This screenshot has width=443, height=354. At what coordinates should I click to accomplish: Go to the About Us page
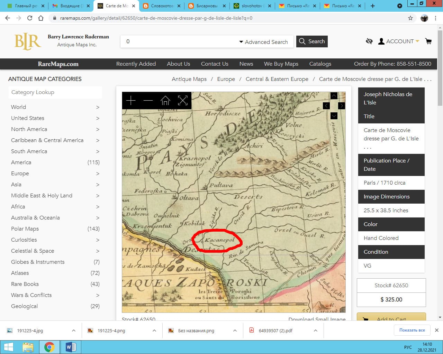tap(179, 64)
